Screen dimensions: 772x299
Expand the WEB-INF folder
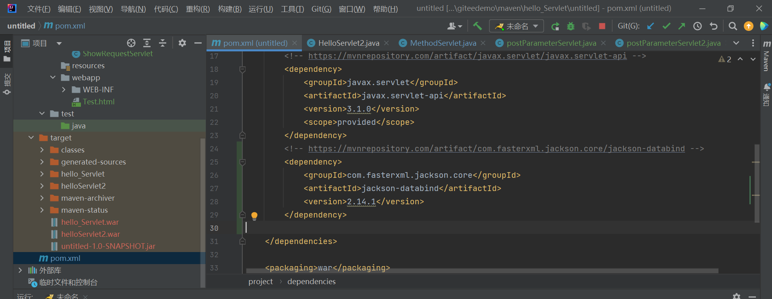coord(64,89)
